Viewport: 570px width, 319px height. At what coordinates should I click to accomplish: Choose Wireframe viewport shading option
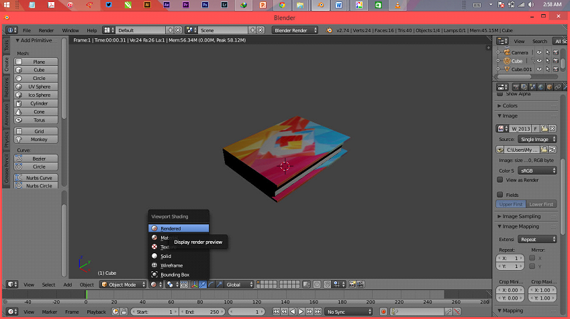pos(179,265)
